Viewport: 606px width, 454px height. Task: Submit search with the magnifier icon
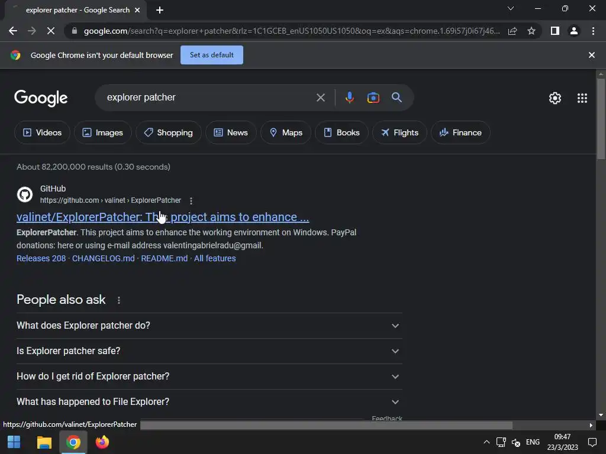[397, 98]
